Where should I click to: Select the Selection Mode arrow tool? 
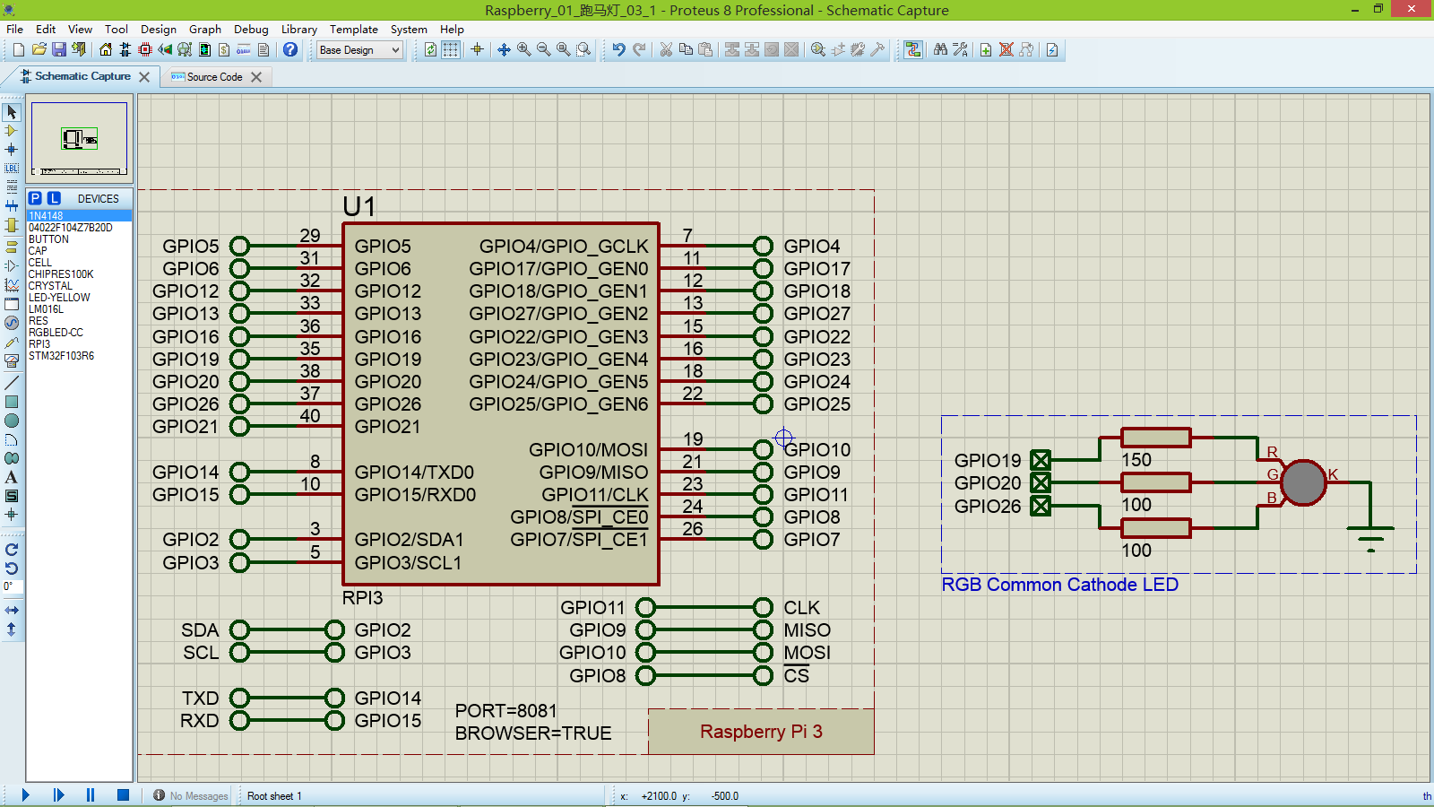coord(12,112)
